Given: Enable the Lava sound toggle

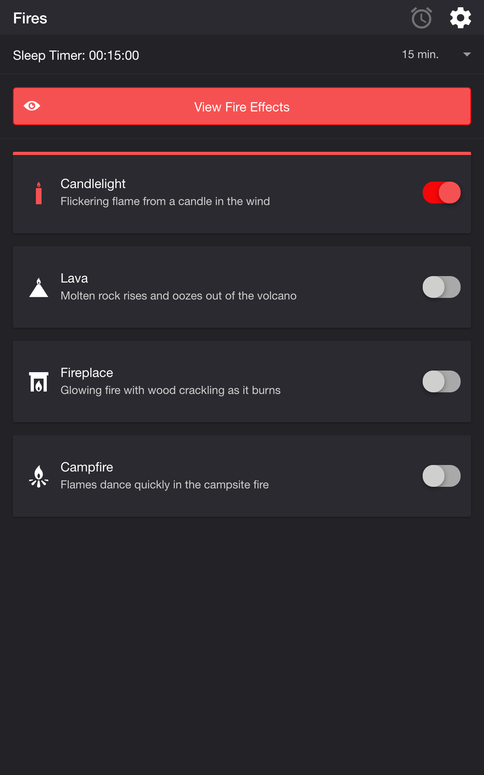Looking at the screenshot, I should coord(442,287).
